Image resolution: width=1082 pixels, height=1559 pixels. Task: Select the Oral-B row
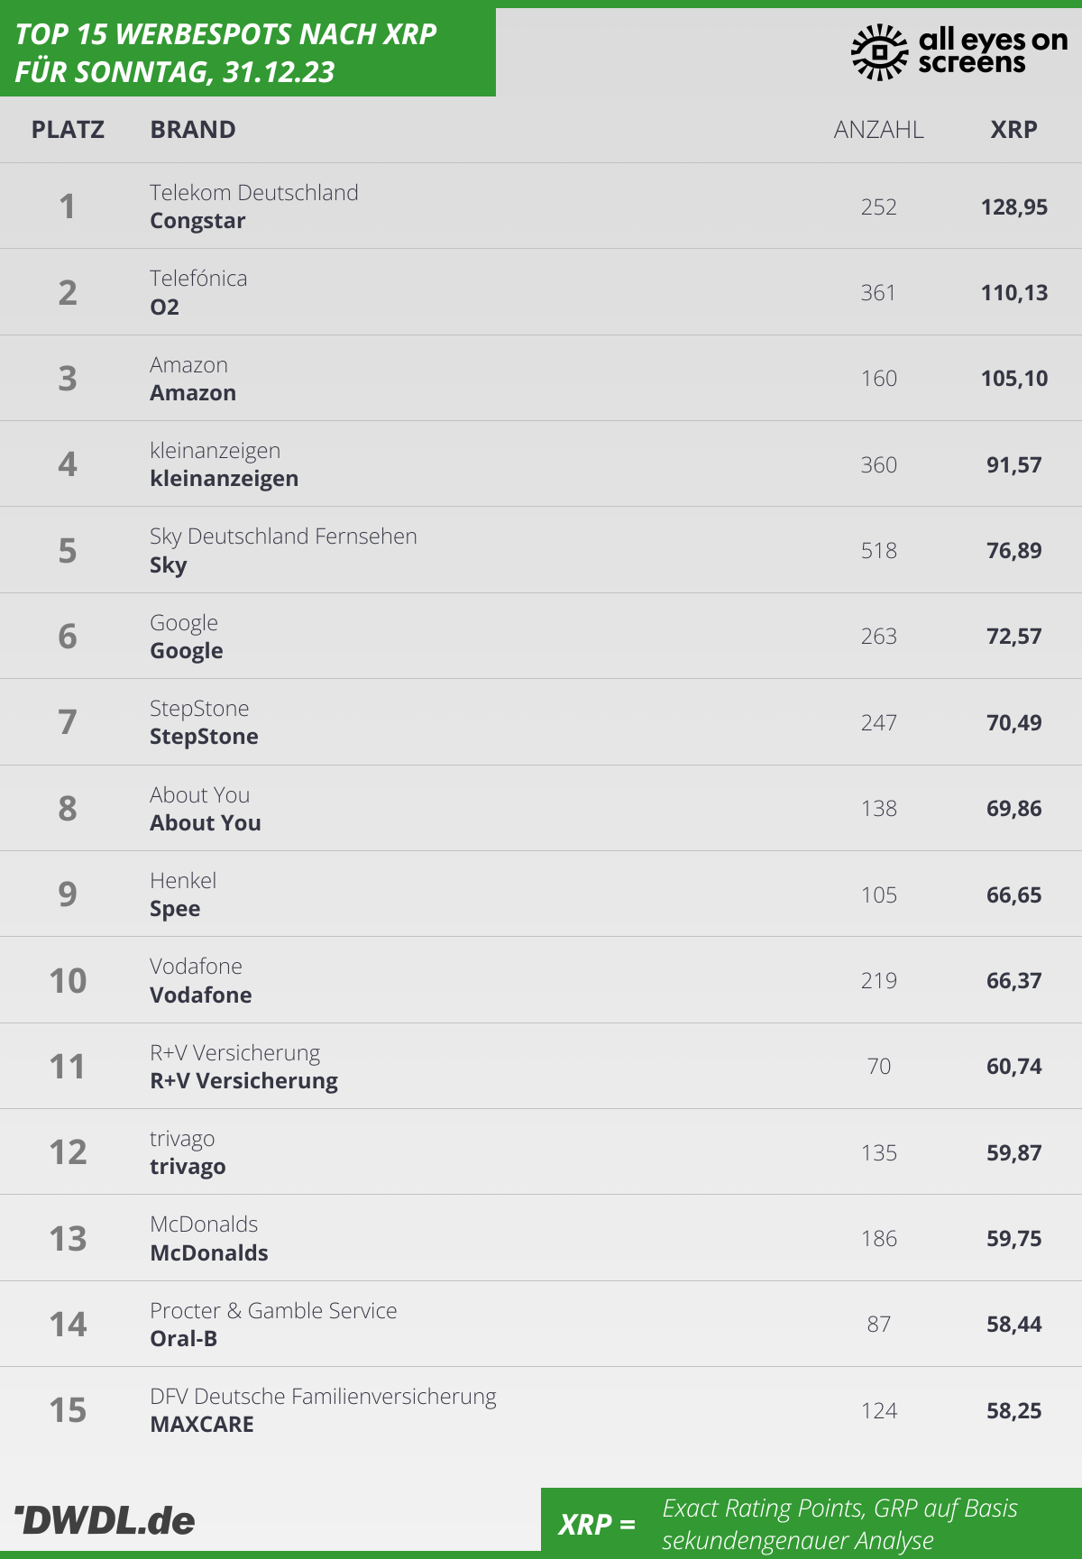[x=541, y=1325]
